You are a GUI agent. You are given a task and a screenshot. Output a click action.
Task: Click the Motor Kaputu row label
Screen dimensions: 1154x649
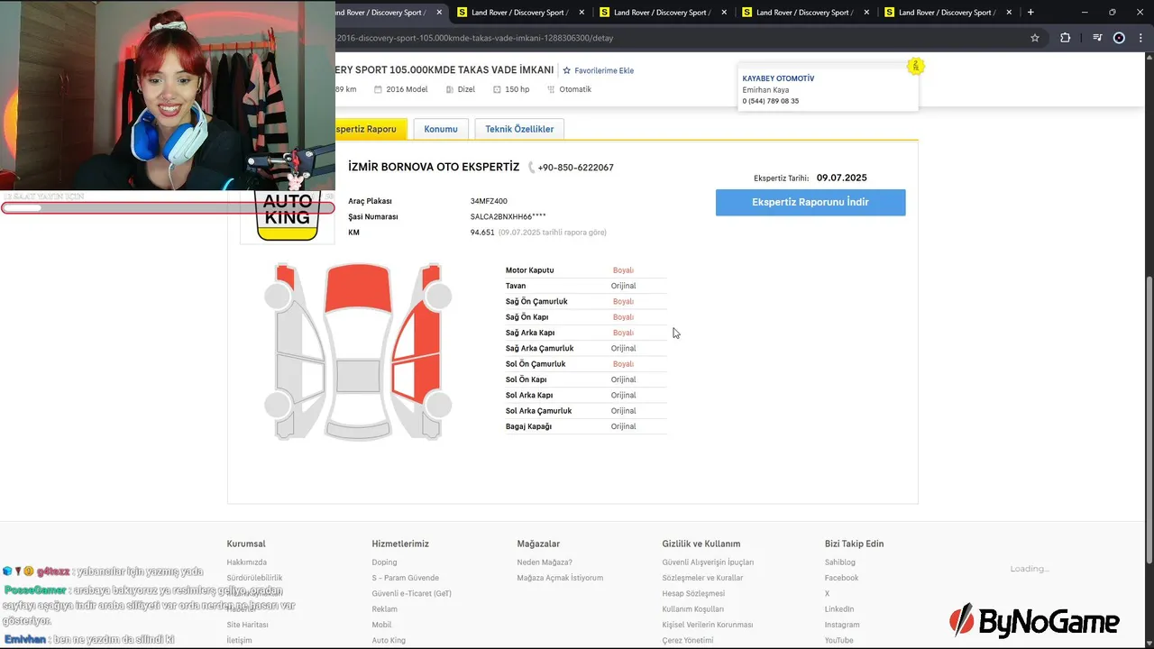(530, 270)
